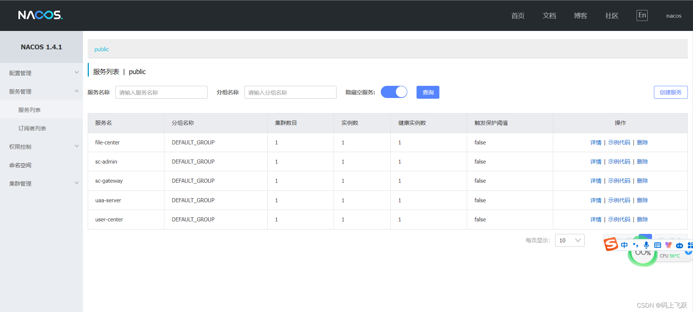The image size is (693, 312).
Task: Open 示例代码 for user-center
Action: click(619, 220)
